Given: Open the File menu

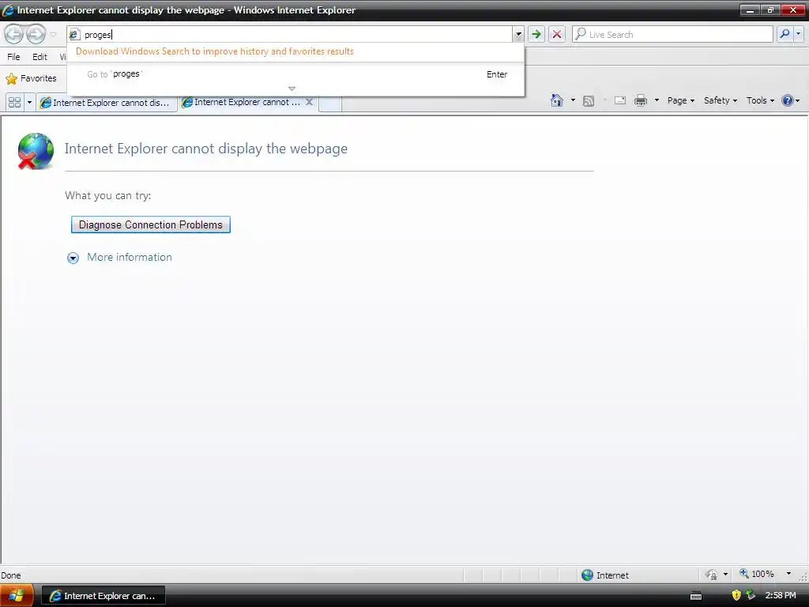Looking at the screenshot, I should click(x=14, y=57).
